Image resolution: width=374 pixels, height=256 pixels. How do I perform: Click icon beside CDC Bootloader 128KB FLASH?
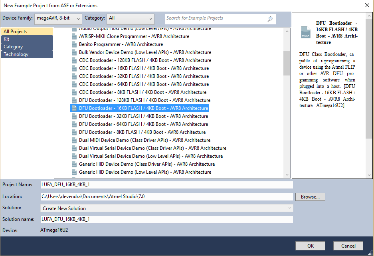74,60
